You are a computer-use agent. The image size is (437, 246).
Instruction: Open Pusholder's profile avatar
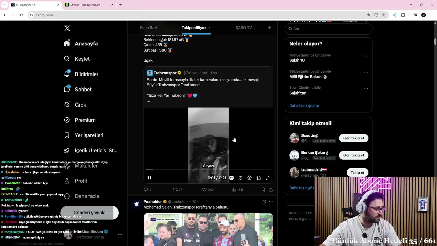pyautogui.click(x=136, y=204)
